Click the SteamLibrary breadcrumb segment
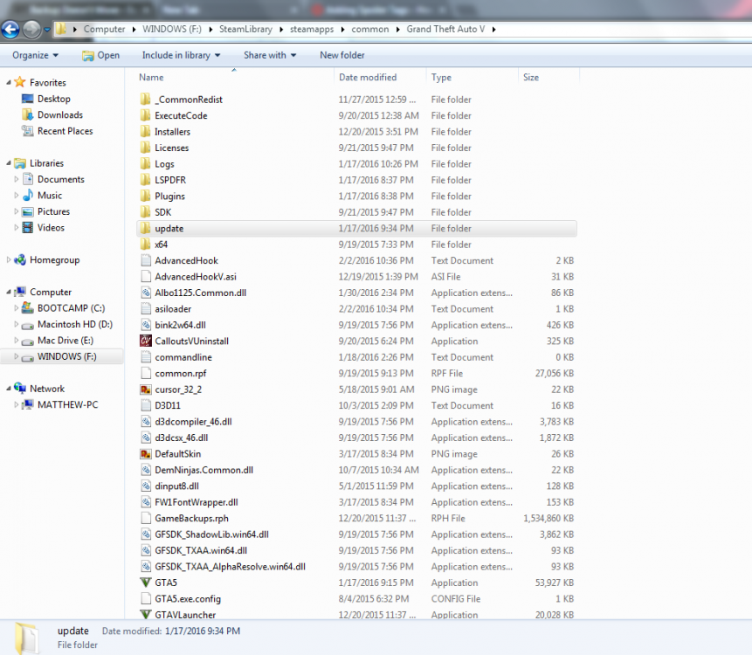This screenshot has width=752, height=655. point(245,29)
